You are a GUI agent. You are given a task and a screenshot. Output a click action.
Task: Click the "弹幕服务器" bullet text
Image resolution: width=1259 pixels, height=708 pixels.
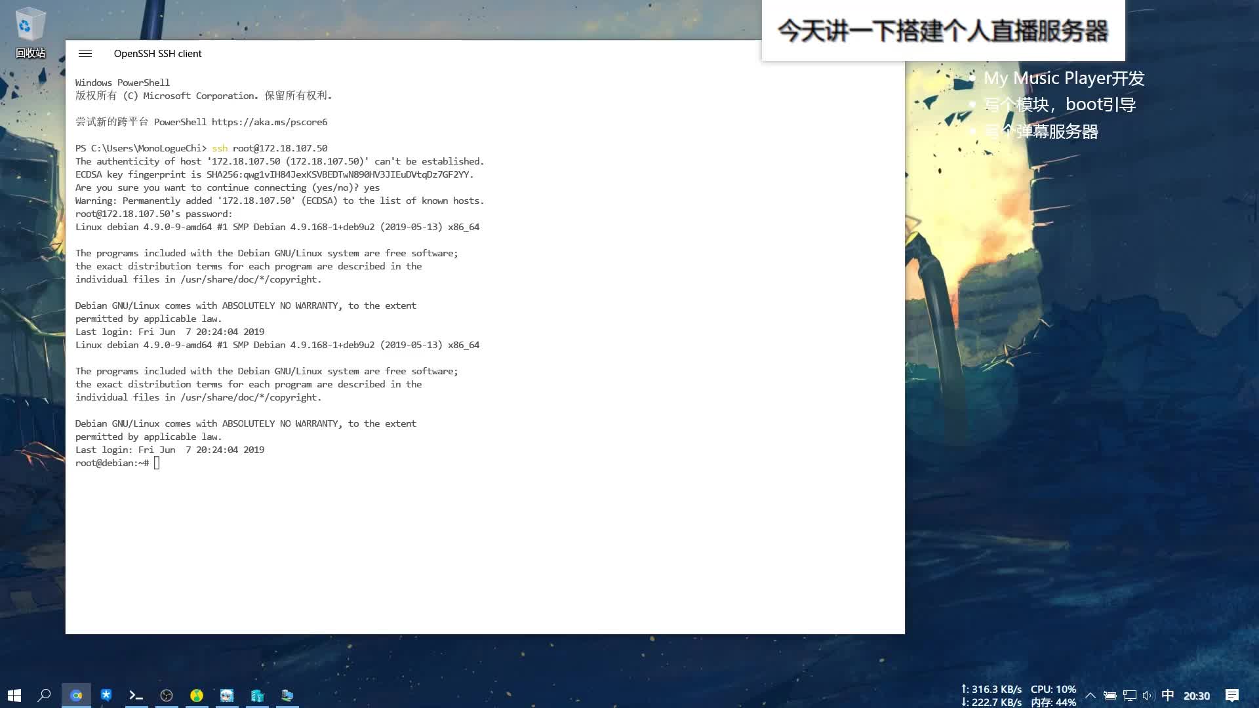[1057, 132]
